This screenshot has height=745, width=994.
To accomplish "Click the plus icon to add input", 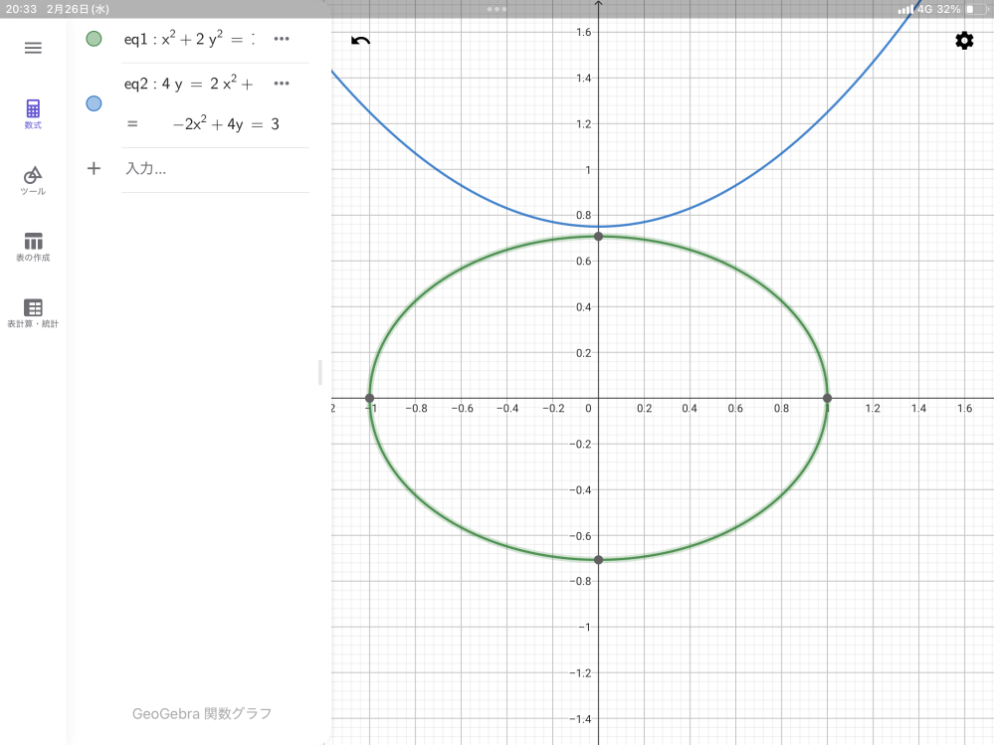I will (x=94, y=168).
